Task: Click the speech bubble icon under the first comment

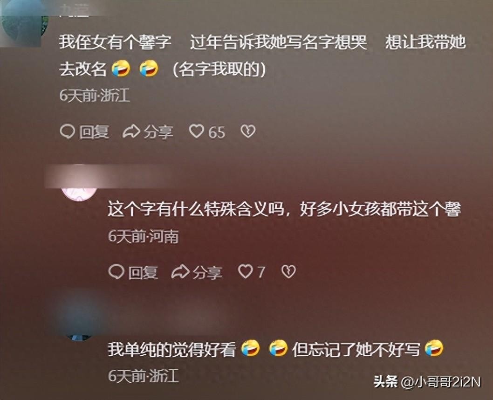Action: point(67,131)
